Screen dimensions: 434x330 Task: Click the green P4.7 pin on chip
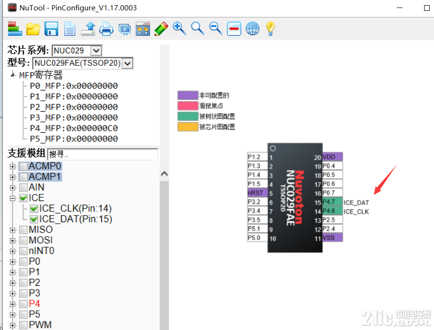coord(332,202)
